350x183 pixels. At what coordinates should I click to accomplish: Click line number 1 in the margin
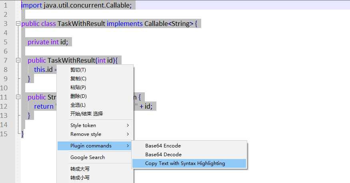point(5,5)
